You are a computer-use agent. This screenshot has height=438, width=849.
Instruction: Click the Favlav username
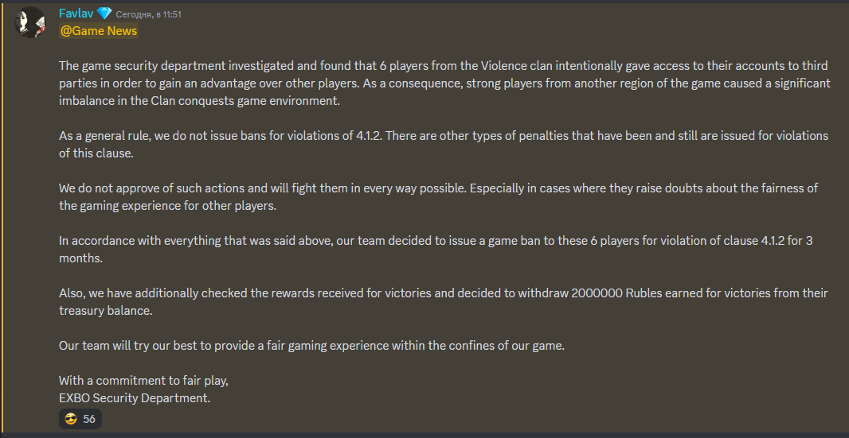pyautogui.click(x=76, y=14)
